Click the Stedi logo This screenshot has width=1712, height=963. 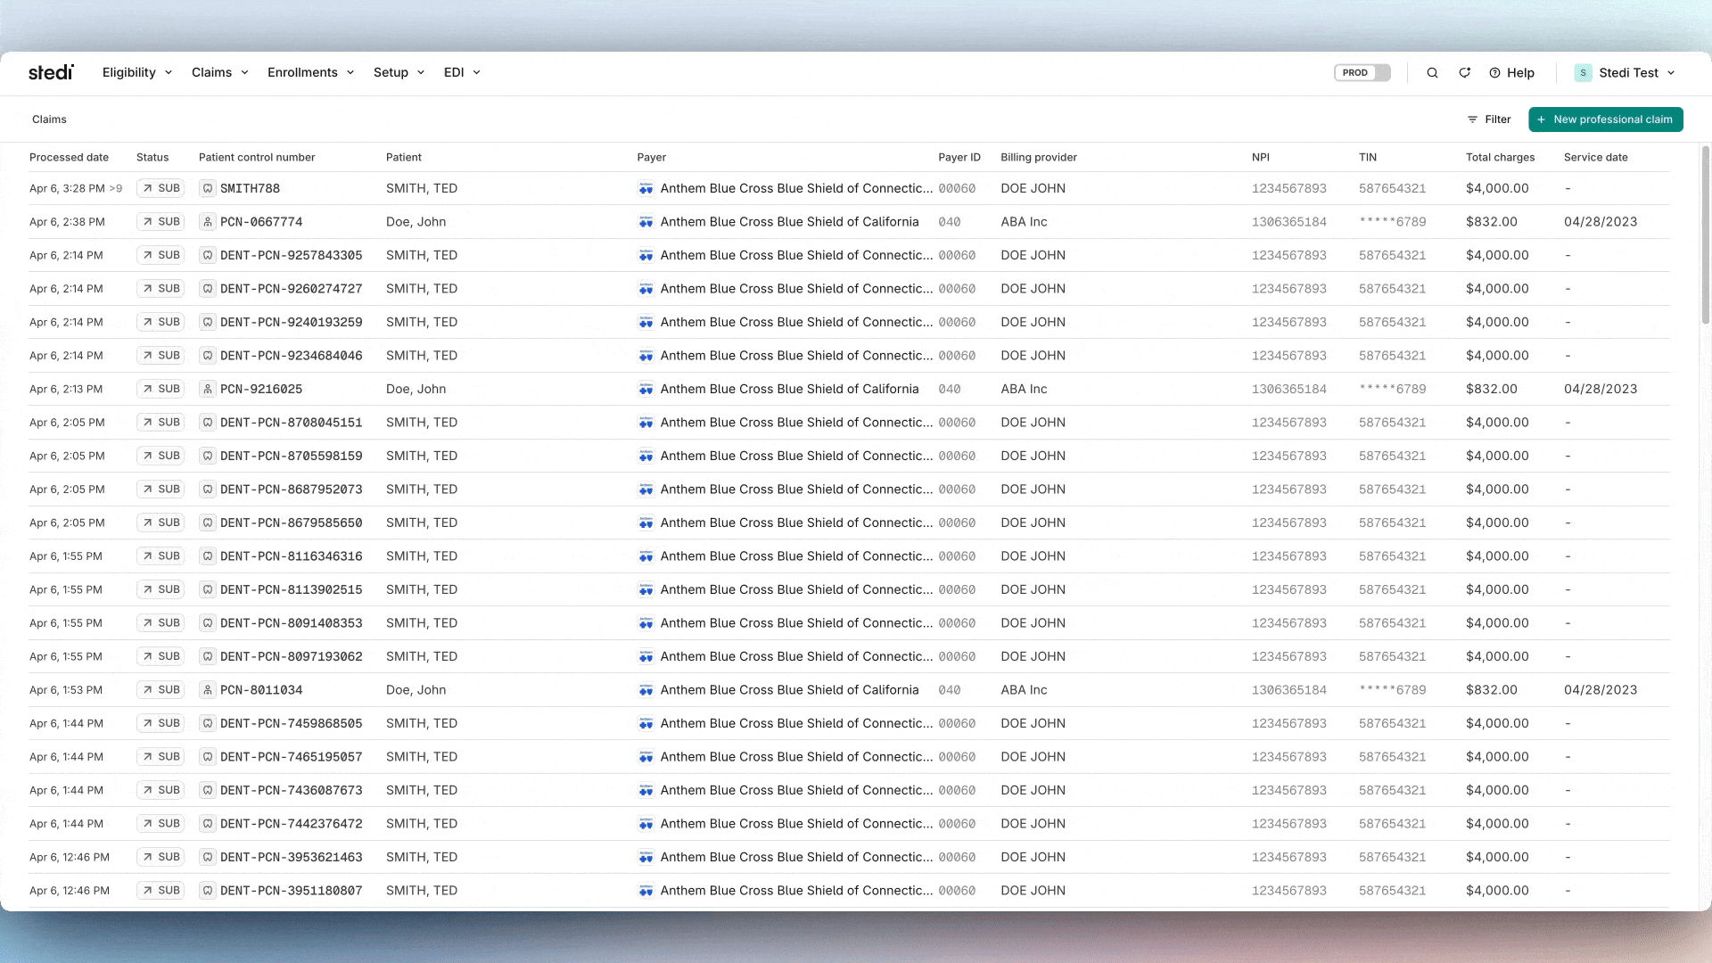tap(51, 72)
